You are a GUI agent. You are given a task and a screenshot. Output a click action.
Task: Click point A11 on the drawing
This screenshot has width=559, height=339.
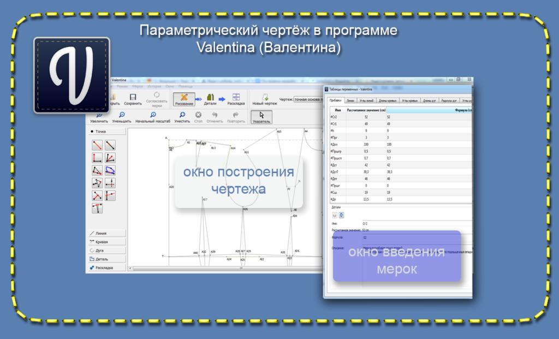(246, 152)
